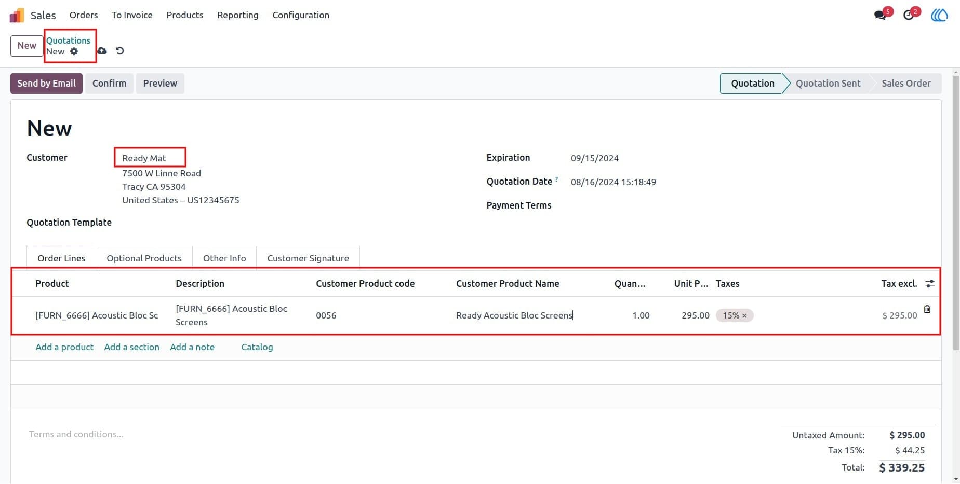Go to Quotations breadcrumb
The image size is (960, 484).
(x=68, y=40)
